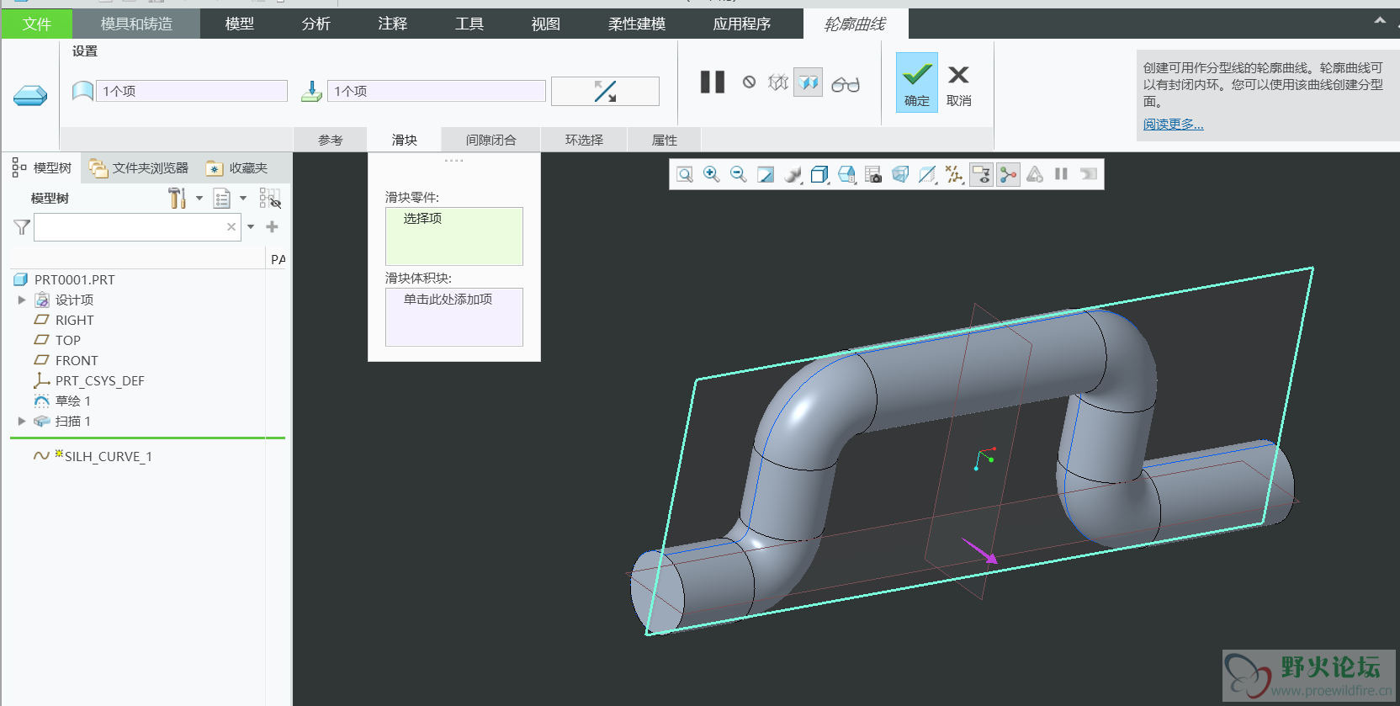Open dropdown arrow beside tree settings hammer
The image size is (1400, 706).
click(199, 199)
